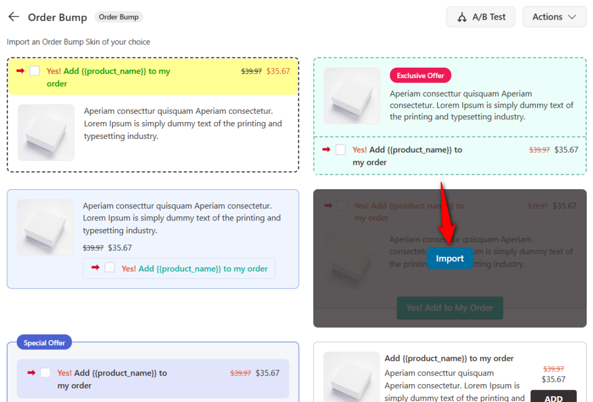Click $35.67 price above ADD button
593x402 pixels.
pos(553,379)
